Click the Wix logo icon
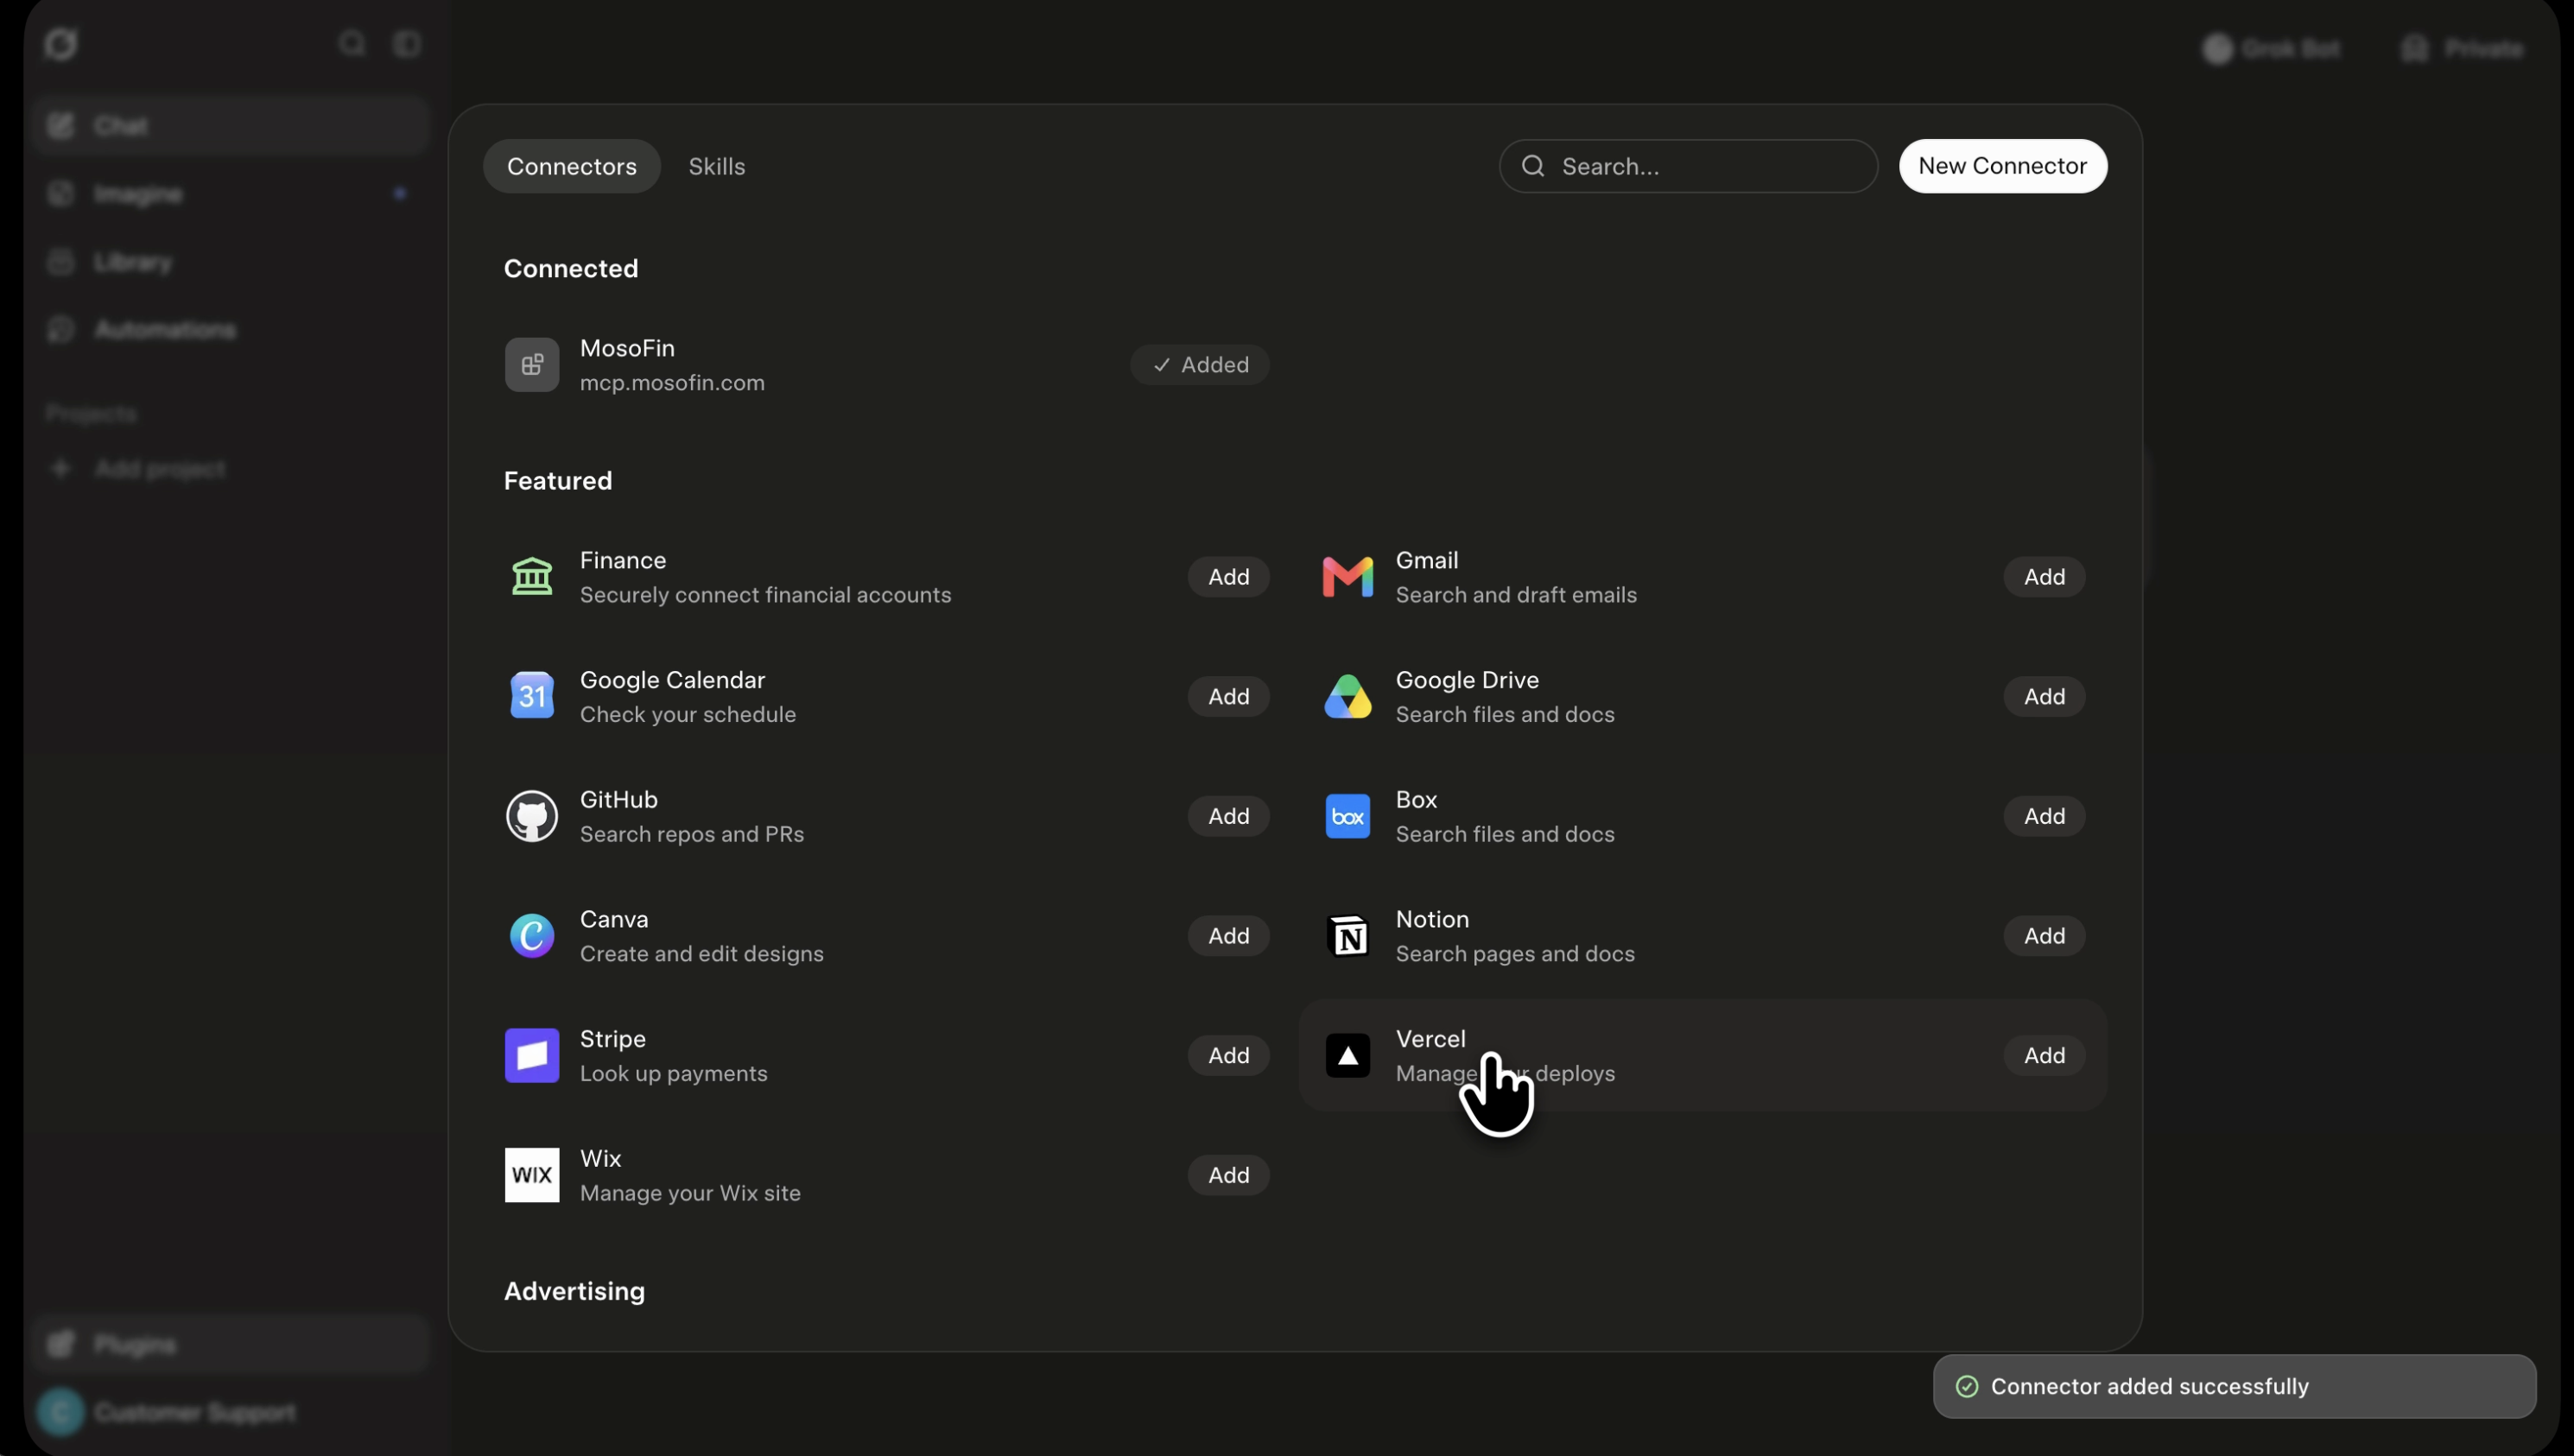The image size is (2574, 1456). [531, 1175]
